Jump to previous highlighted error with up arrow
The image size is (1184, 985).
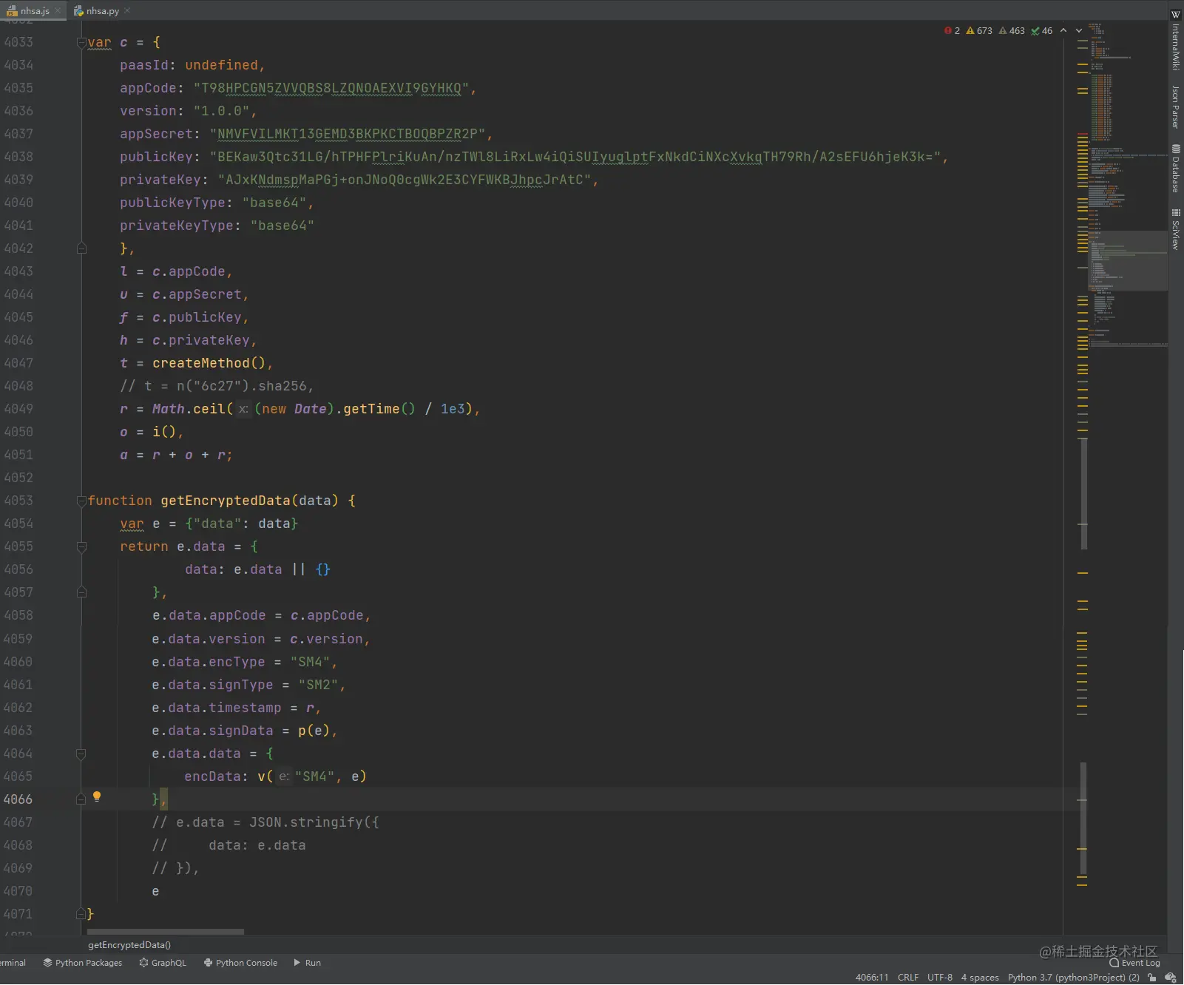coord(1063,30)
